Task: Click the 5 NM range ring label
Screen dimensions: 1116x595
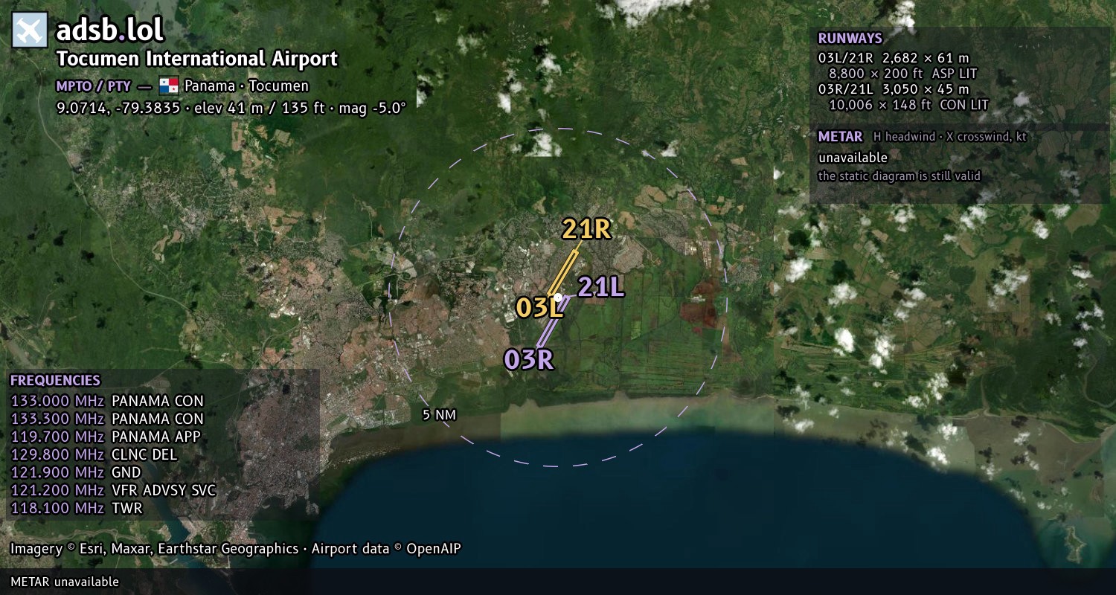Action: 439,415
